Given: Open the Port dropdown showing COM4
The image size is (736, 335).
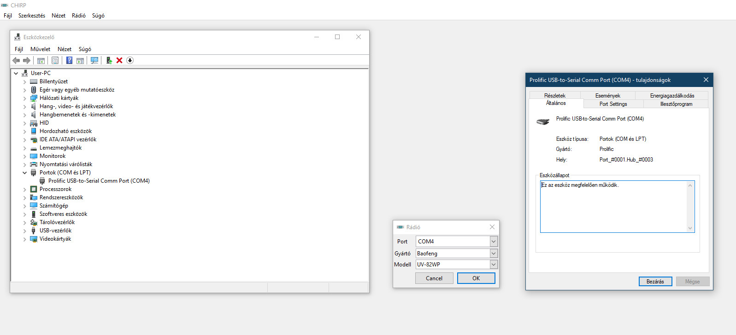Looking at the screenshot, I should pyautogui.click(x=494, y=241).
